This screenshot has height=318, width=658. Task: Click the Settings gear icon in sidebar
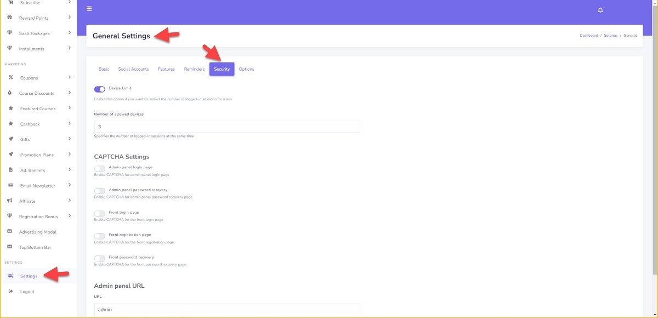pyautogui.click(x=11, y=276)
